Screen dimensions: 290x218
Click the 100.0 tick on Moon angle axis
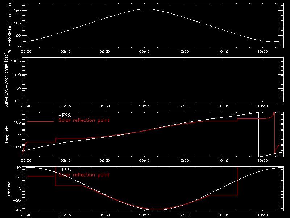click(x=16, y=61)
